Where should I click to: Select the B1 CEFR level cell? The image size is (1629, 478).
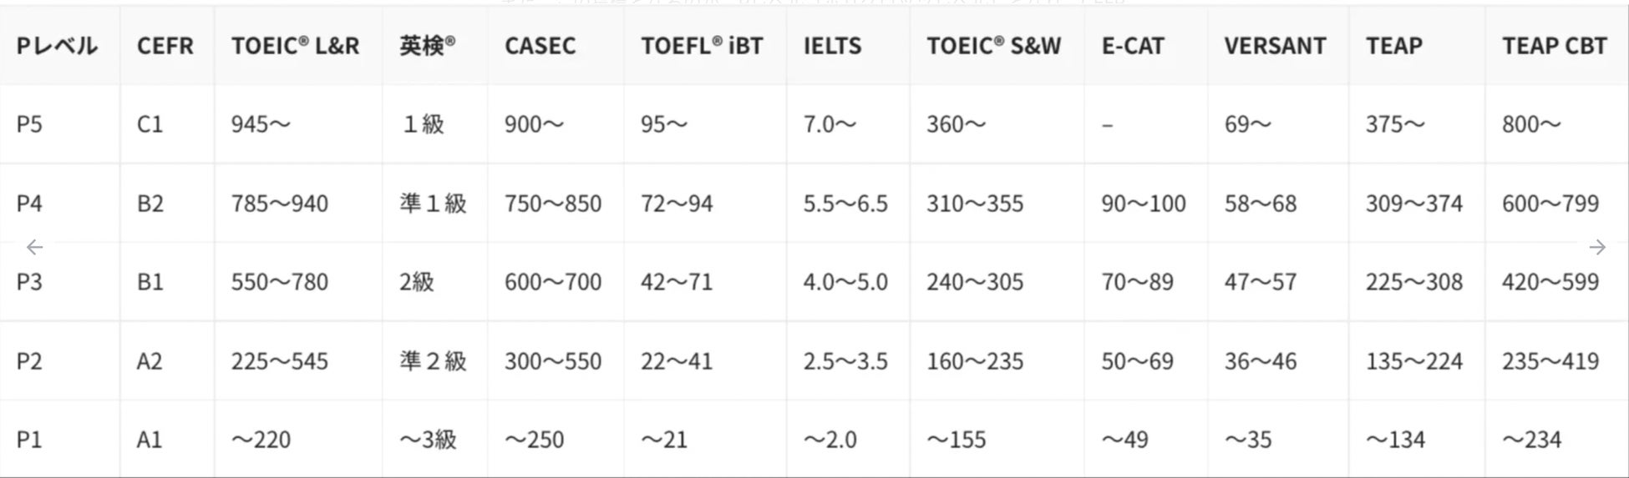(150, 282)
